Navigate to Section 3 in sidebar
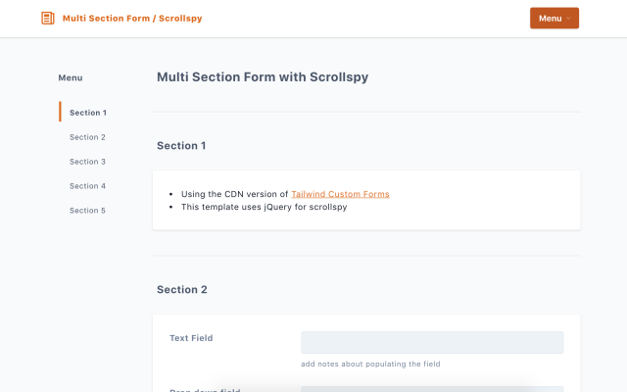Screen dimensions: 627x392 [x=87, y=162]
